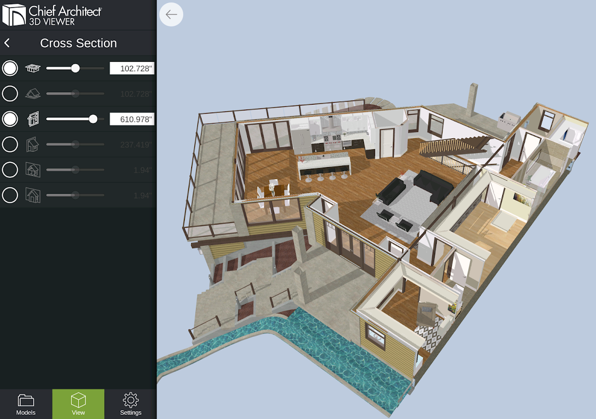Click the last row cut plane icon
Viewport: 596px width, 419px height.
tap(32, 195)
